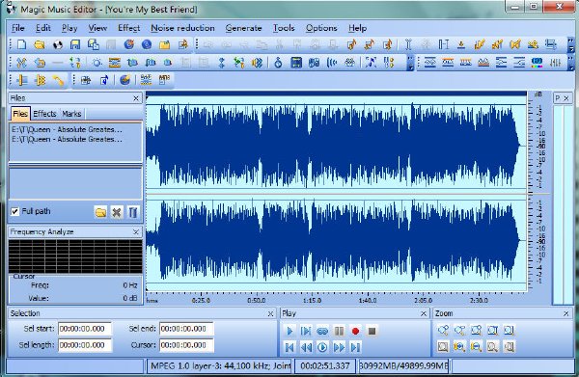579x377 pixels.
Task: Click the Save As double-floppy icon
Action: pyautogui.click(x=93, y=44)
